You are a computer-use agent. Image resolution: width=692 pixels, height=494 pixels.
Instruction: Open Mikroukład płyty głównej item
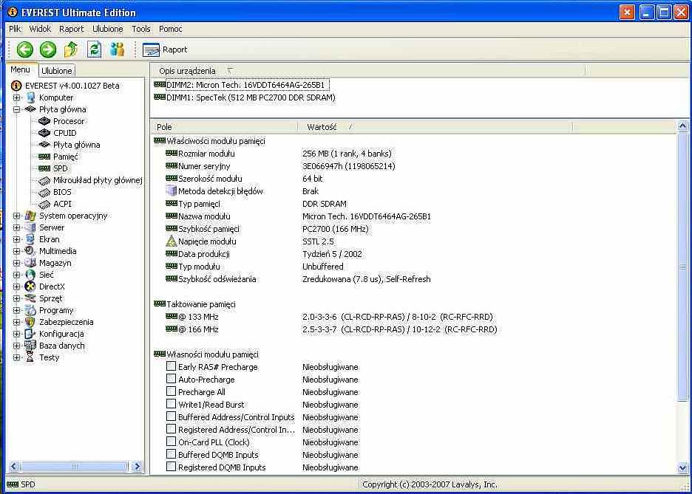(98, 180)
